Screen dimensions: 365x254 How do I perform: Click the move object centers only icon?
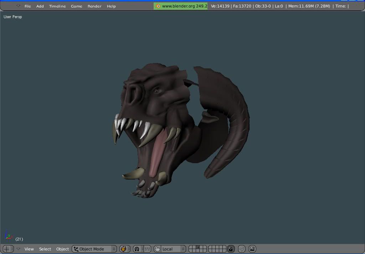147,249
